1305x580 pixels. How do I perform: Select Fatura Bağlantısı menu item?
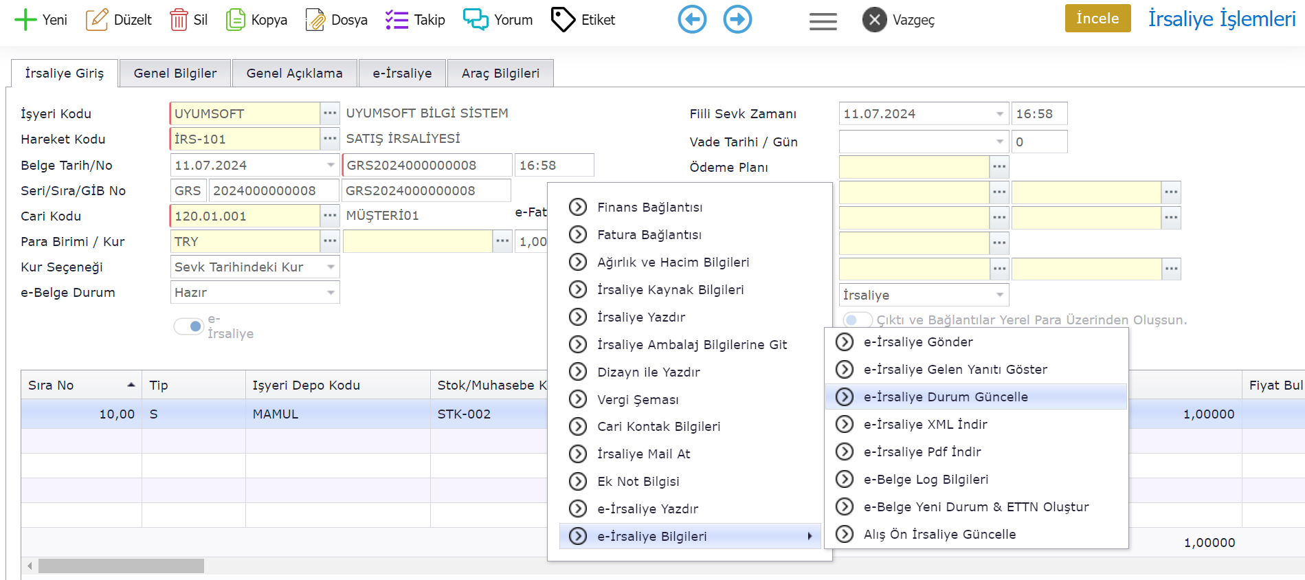click(x=690, y=234)
